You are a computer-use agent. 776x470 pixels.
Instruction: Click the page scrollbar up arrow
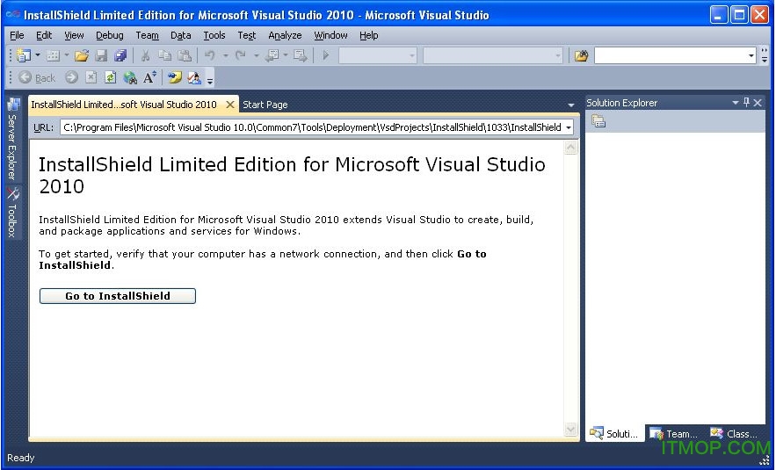pos(570,148)
